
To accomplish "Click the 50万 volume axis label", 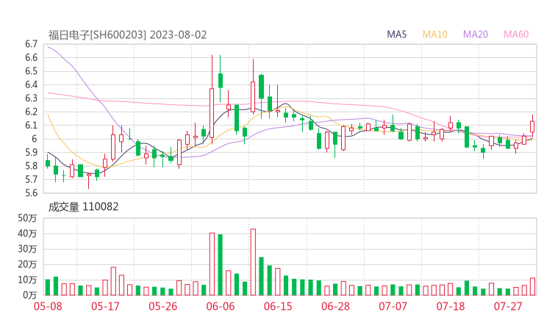I will click(x=27, y=218).
